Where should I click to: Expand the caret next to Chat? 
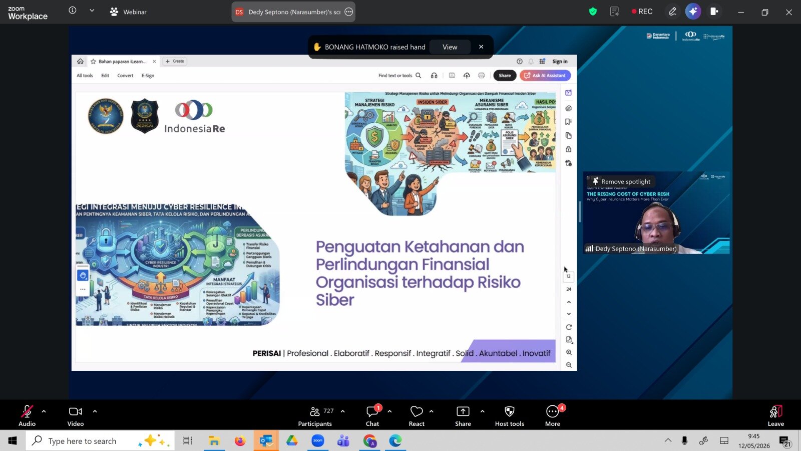pos(390,411)
